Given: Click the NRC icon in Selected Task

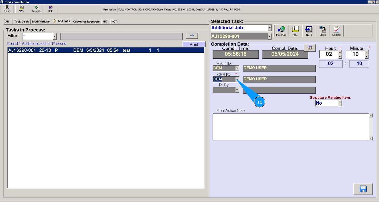Looking at the screenshot, I should (x=295, y=31).
